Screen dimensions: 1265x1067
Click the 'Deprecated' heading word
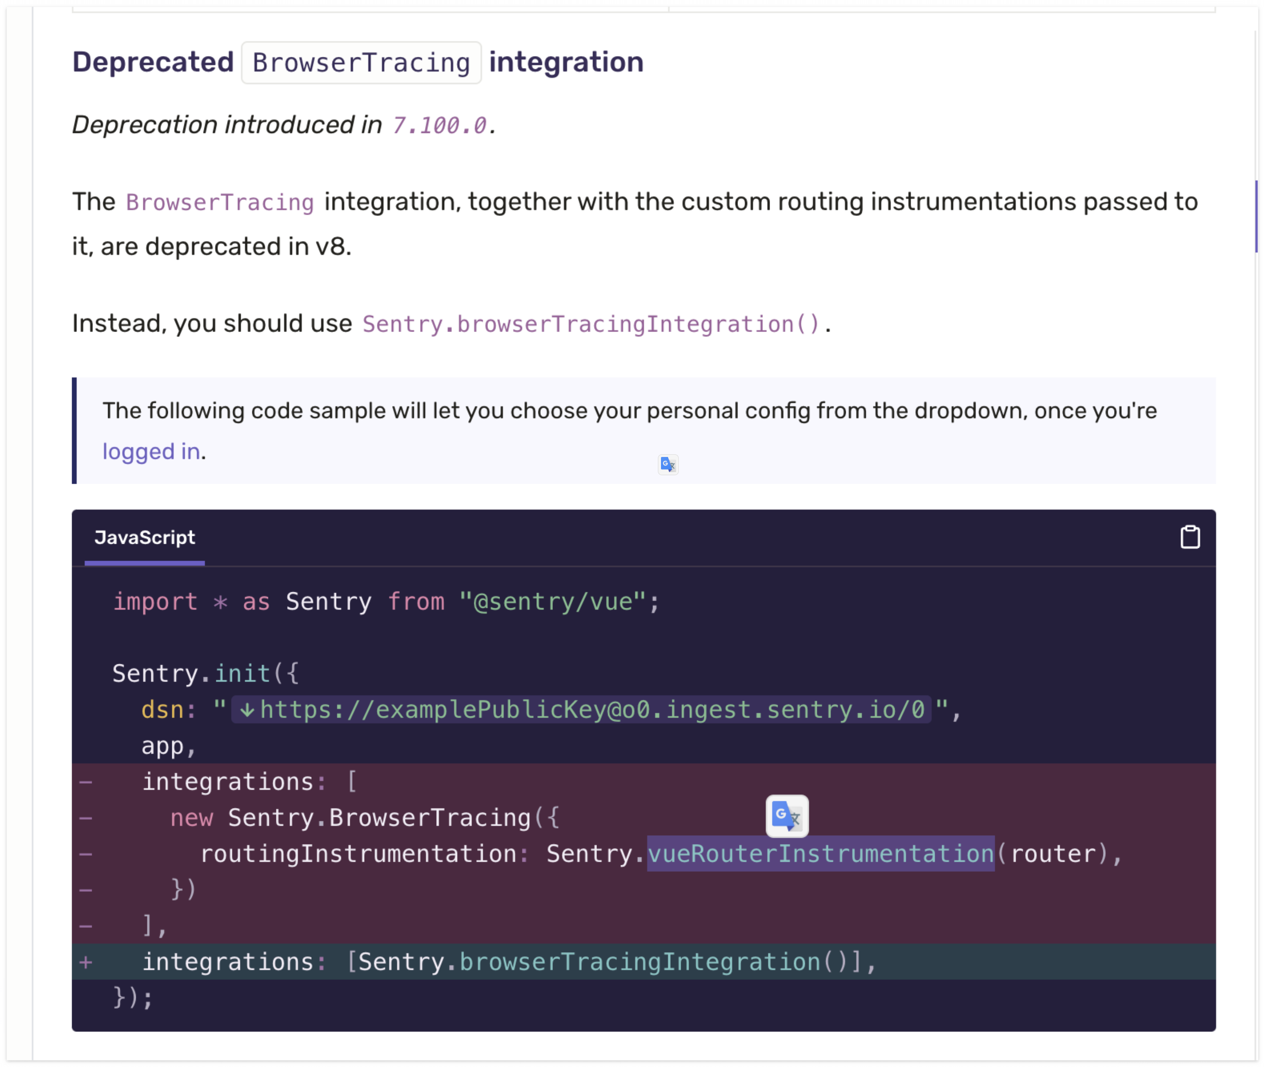(x=153, y=62)
